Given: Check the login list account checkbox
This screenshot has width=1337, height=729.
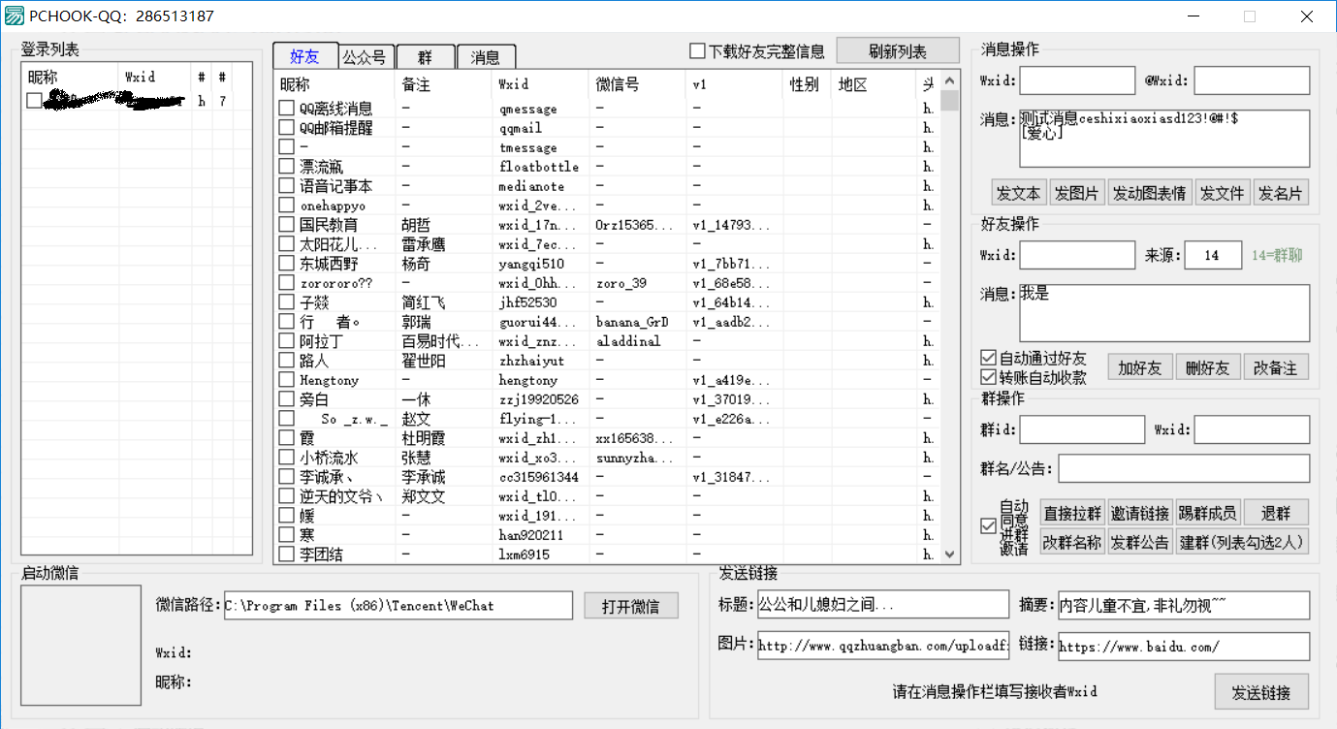Looking at the screenshot, I should click(34, 101).
